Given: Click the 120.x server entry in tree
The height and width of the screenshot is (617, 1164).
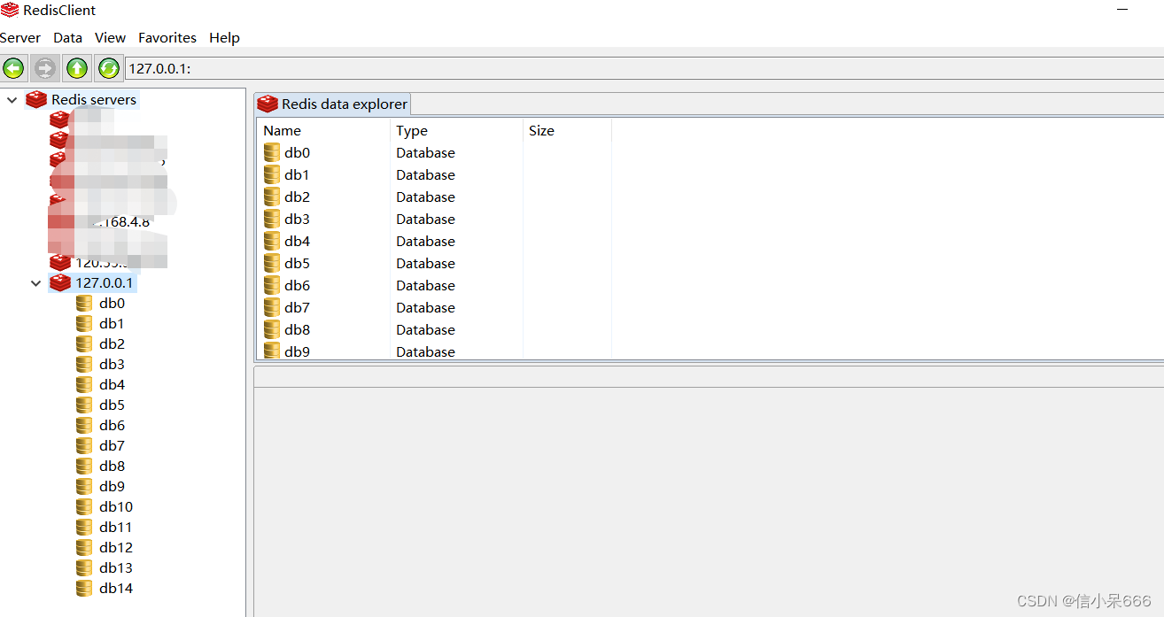Looking at the screenshot, I should point(102,262).
